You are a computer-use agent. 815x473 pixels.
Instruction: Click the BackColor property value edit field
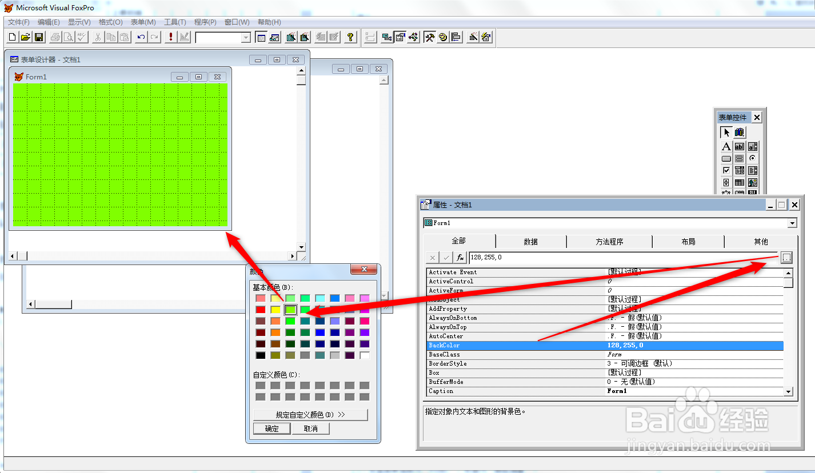click(x=623, y=257)
